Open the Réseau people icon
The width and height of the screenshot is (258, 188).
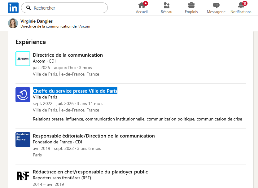coord(167,5)
